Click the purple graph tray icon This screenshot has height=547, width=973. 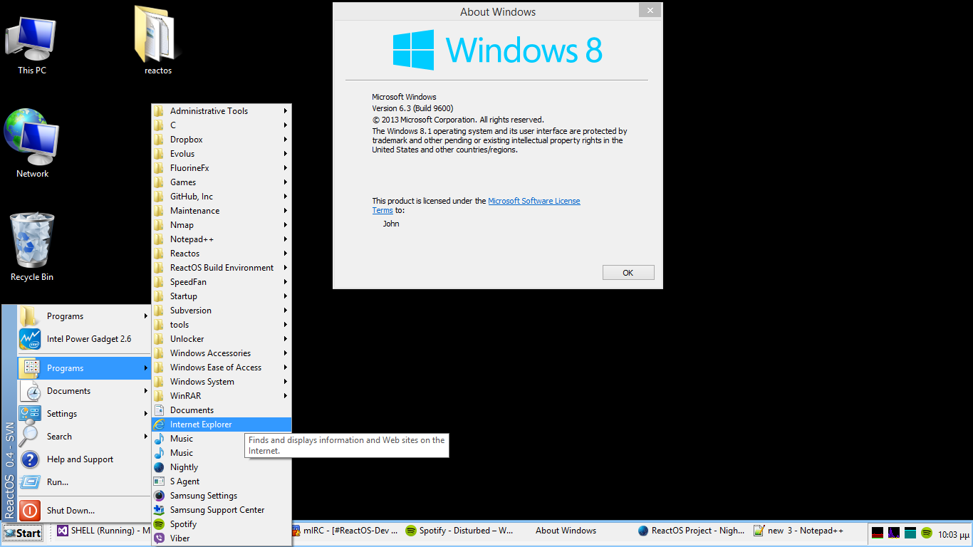(x=894, y=533)
